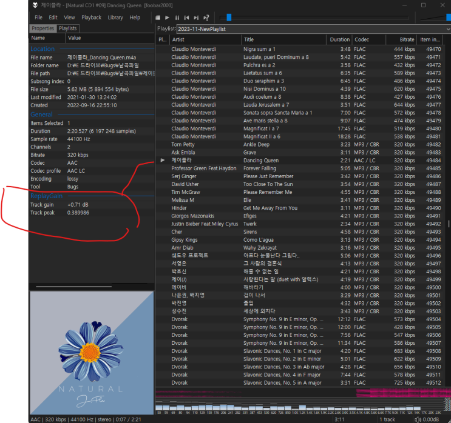Collapse the Location section header

[42, 49]
